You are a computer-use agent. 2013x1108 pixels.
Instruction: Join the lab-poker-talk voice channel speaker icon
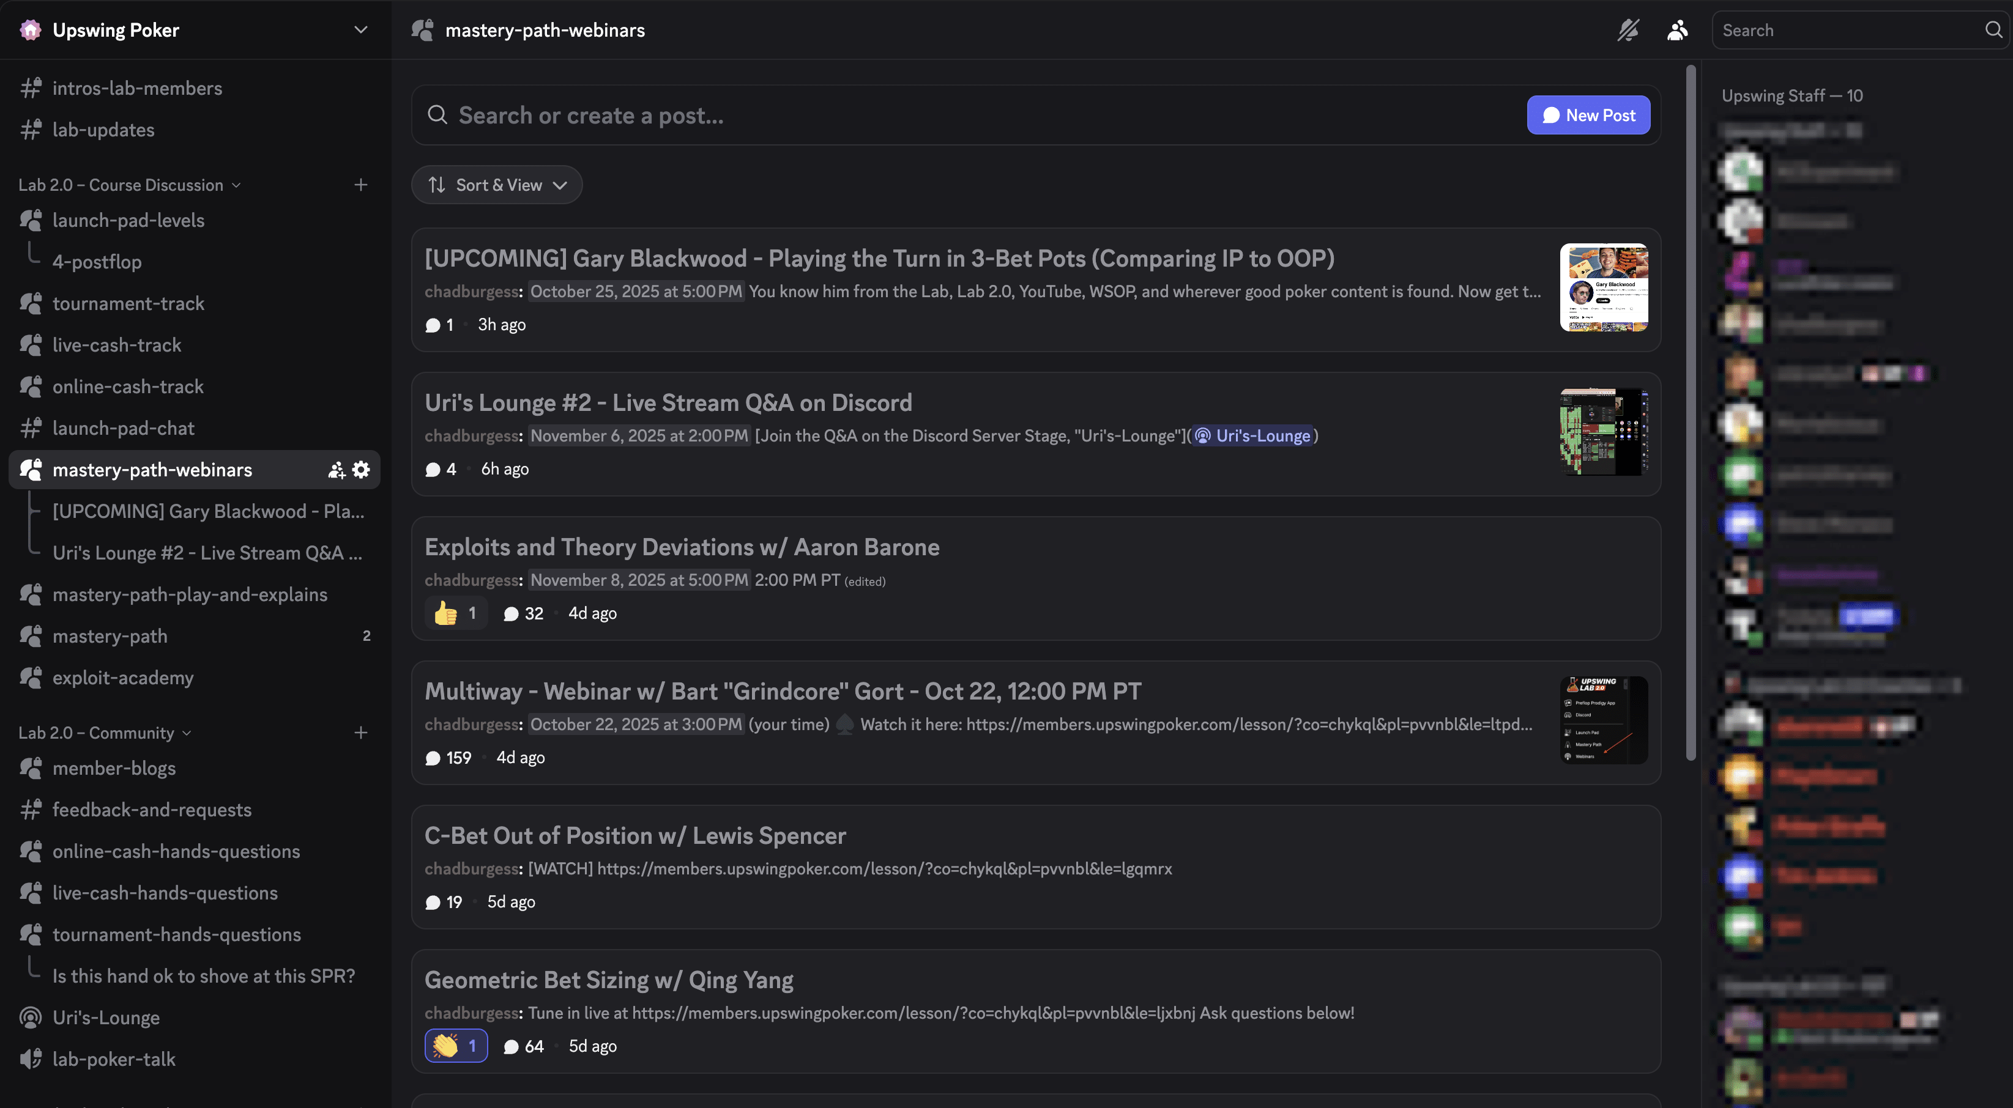pyautogui.click(x=31, y=1059)
